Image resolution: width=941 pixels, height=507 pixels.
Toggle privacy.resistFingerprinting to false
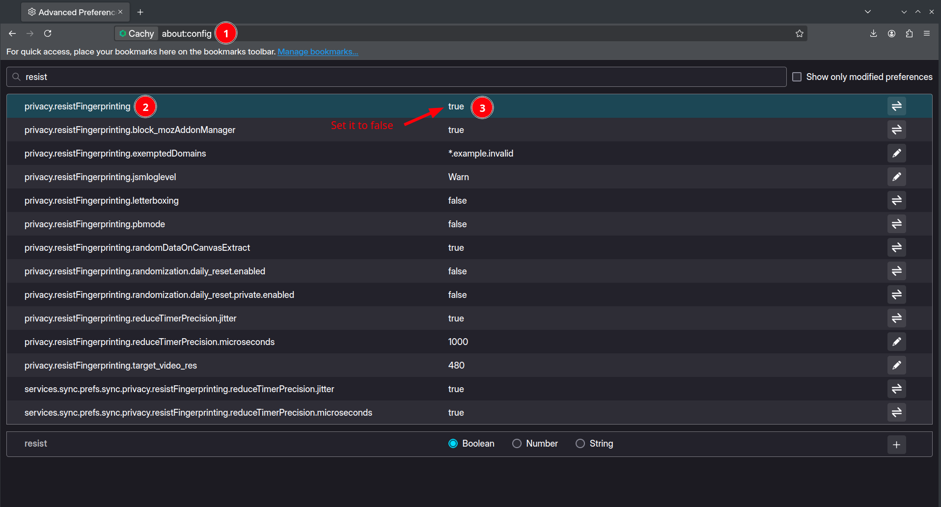pyautogui.click(x=896, y=106)
